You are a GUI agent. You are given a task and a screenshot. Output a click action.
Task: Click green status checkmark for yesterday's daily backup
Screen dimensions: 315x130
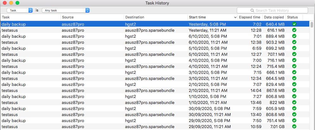coord(294,24)
